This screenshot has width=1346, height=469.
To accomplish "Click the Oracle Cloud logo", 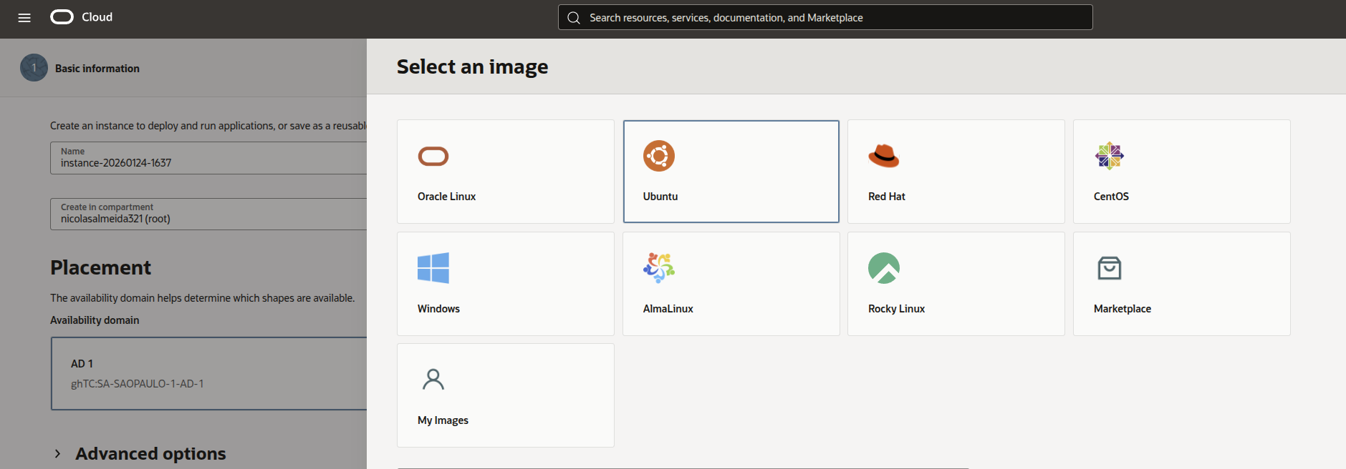I will click(62, 17).
